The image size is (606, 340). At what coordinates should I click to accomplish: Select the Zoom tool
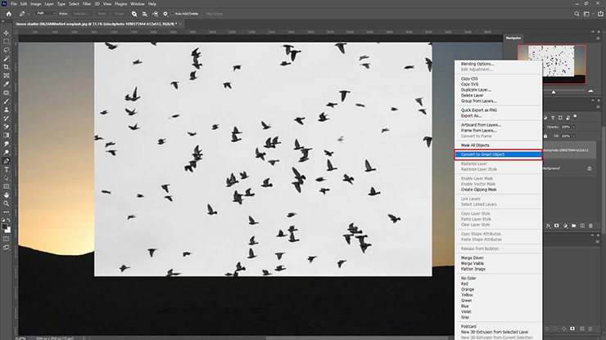click(x=7, y=204)
